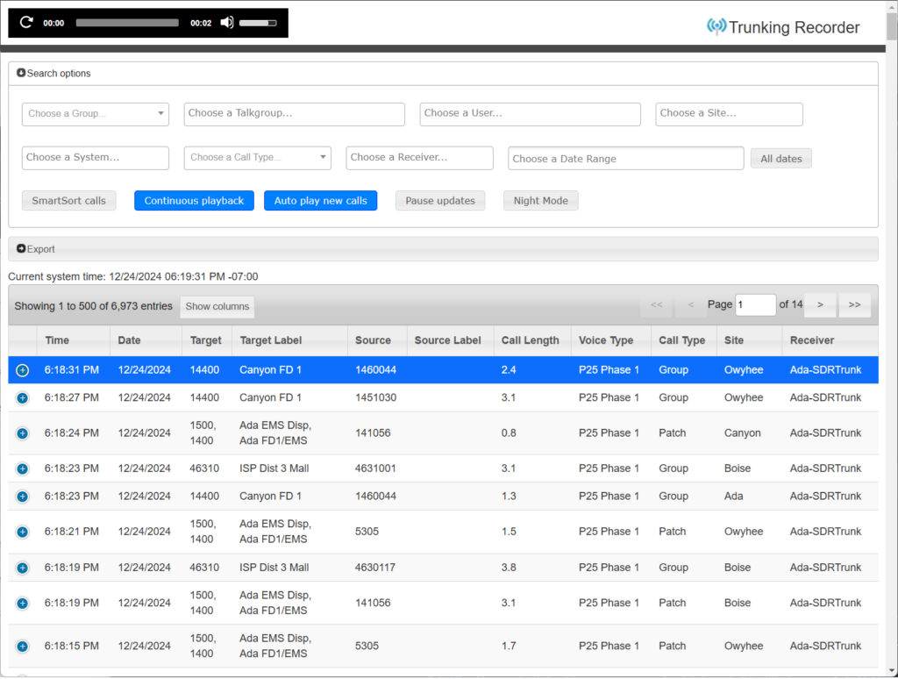Image resolution: width=898 pixels, height=679 pixels.
Task: Sort by the Time column header
Action: pos(74,340)
